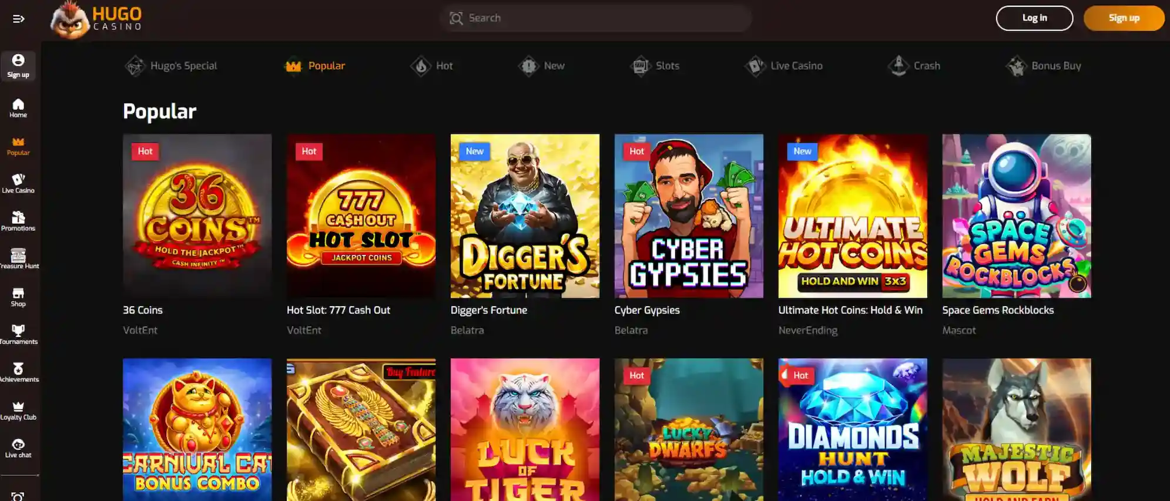Click the Cyber Gypsies title text

pos(647,310)
